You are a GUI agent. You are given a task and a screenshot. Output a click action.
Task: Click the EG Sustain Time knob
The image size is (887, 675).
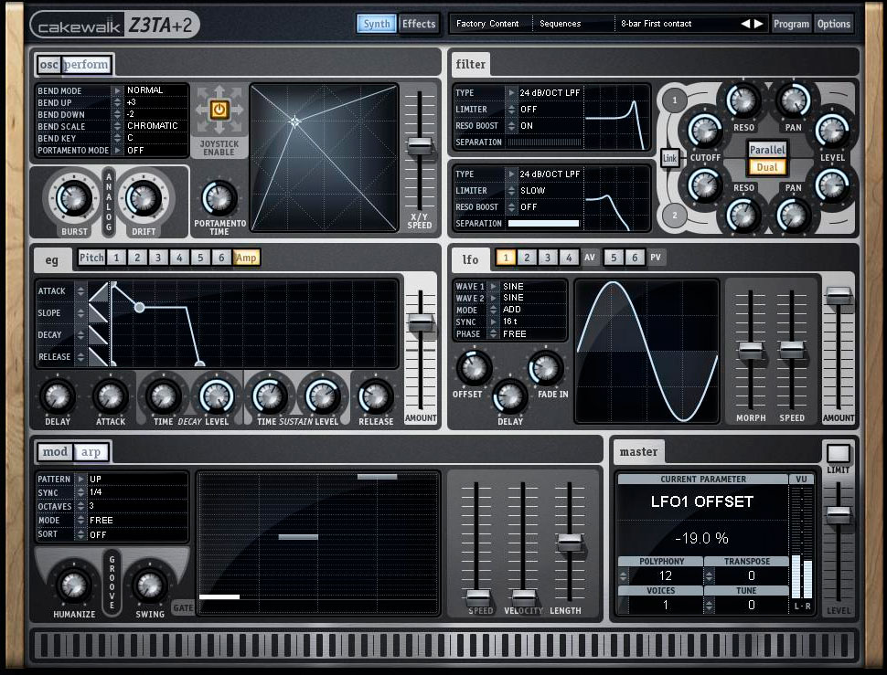click(x=269, y=396)
